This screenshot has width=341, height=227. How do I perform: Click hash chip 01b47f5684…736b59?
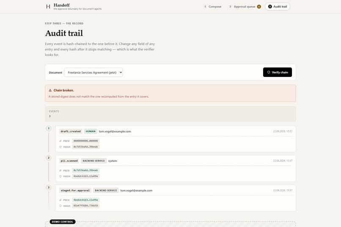pos(86,206)
